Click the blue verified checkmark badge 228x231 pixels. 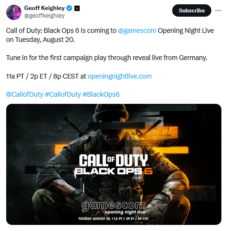tap(69, 8)
